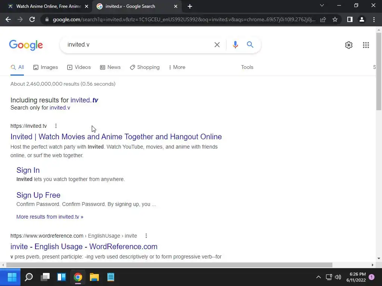382x286 pixels.
Task: Clear the search box with the X
Action: [x=217, y=45]
